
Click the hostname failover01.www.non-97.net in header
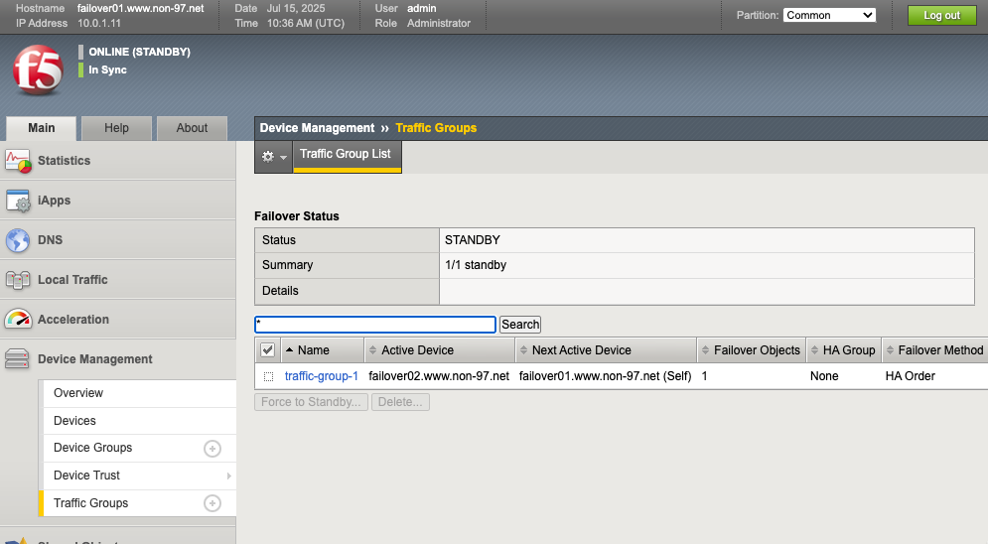coord(141,8)
